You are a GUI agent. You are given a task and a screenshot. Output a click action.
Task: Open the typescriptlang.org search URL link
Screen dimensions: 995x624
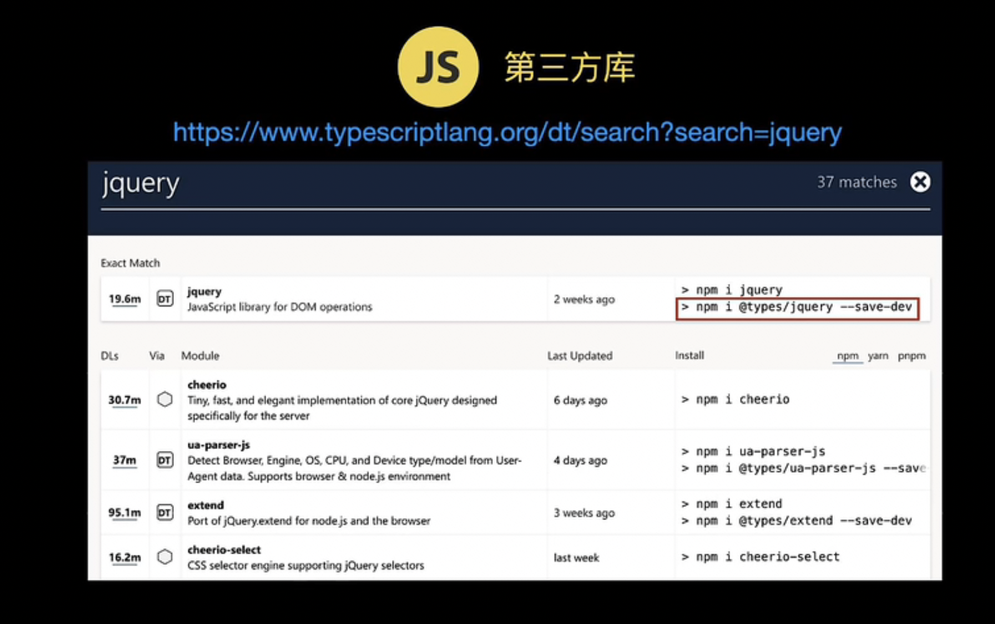[507, 132]
